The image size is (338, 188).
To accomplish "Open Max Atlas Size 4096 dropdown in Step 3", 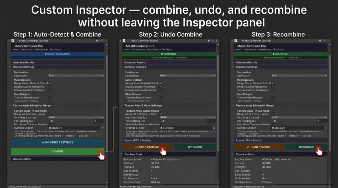I will (x=299, y=117).
